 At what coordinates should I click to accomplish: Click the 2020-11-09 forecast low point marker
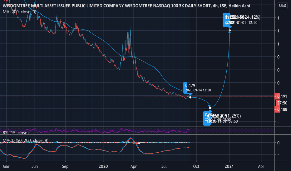pos(210,108)
